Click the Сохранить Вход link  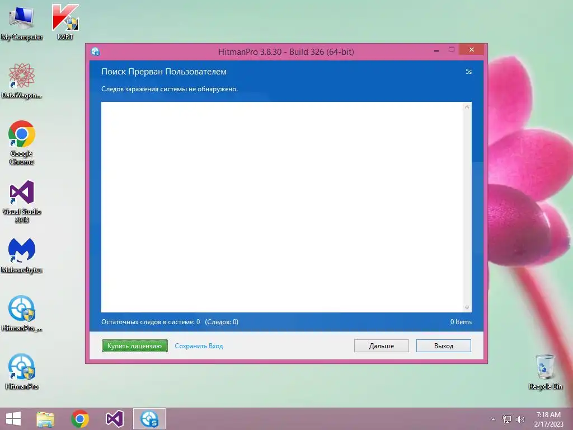coord(199,346)
